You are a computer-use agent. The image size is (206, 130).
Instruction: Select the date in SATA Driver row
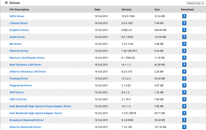click(101, 16)
